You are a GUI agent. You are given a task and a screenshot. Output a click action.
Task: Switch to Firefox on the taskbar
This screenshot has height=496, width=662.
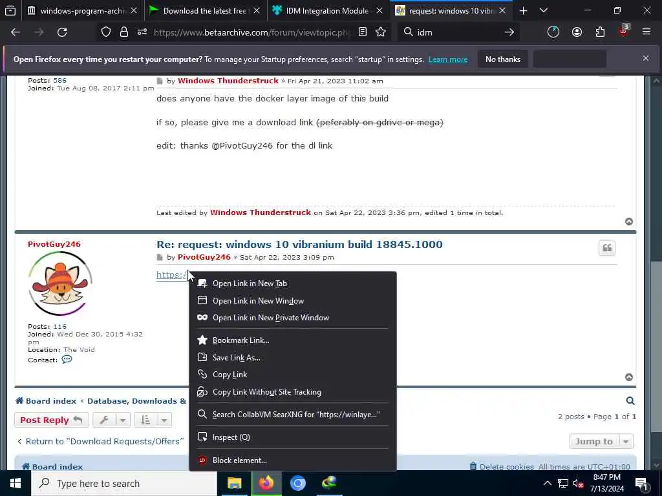coord(266,483)
